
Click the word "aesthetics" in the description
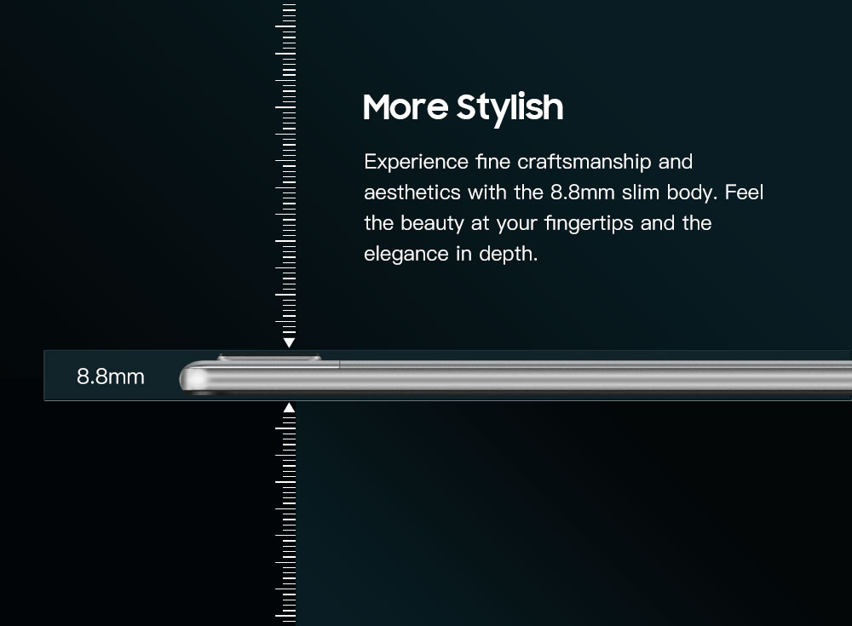(x=412, y=192)
